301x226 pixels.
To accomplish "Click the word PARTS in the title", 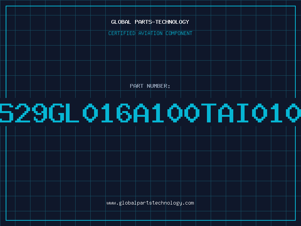I will coord(143,22).
